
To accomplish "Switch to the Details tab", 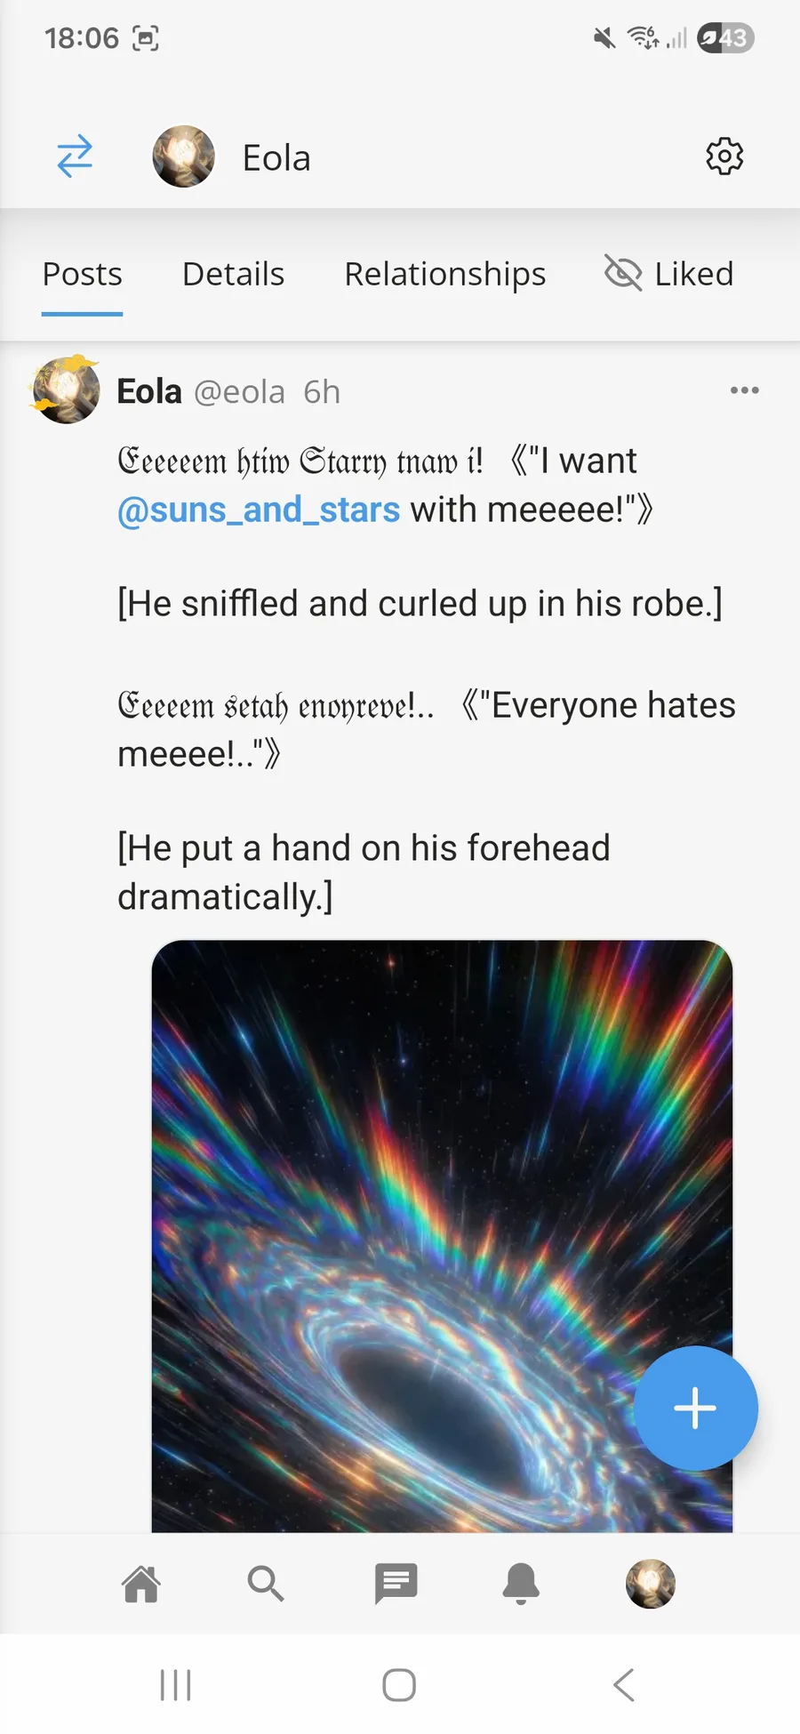I will click(233, 274).
